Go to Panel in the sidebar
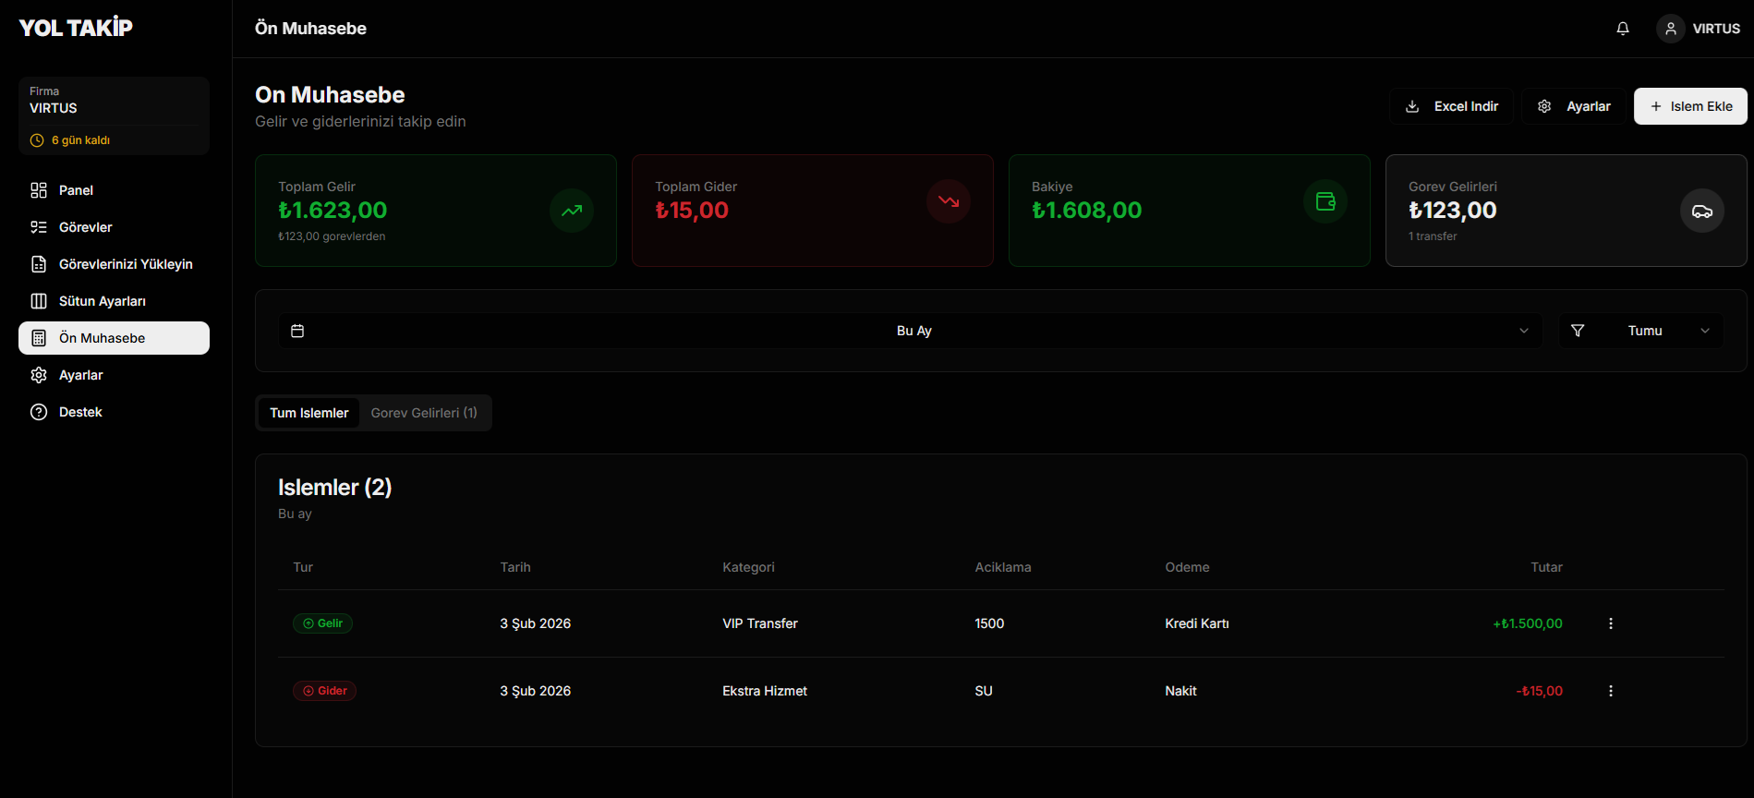The image size is (1754, 798). (x=76, y=190)
